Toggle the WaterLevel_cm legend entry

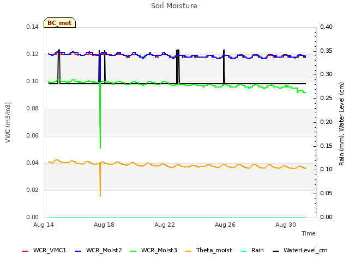click(x=300, y=250)
